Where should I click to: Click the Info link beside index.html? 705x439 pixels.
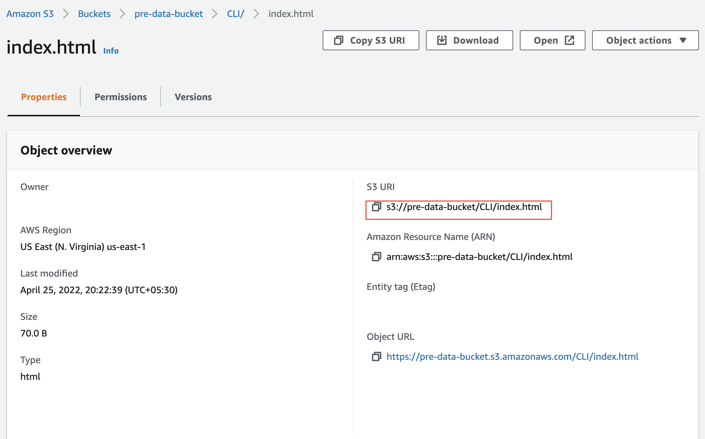111,51
